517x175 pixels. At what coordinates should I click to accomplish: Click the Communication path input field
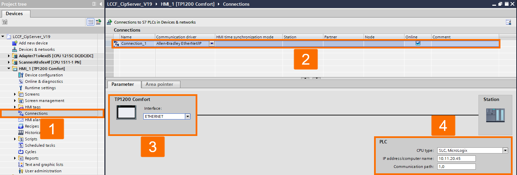456,167
